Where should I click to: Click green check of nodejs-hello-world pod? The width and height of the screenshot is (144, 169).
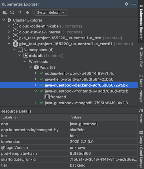(41, 73)
